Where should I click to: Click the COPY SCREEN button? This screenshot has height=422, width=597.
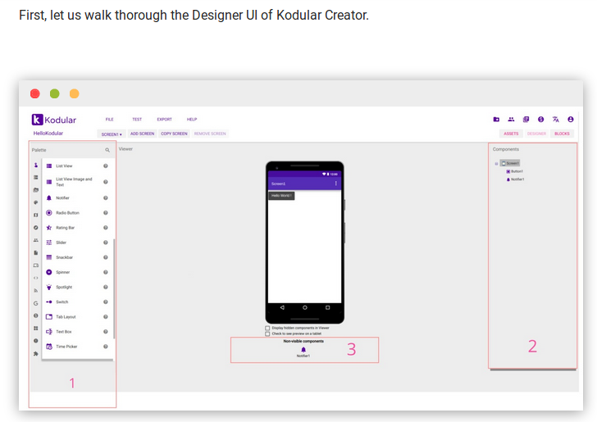(x=174, y=134)
